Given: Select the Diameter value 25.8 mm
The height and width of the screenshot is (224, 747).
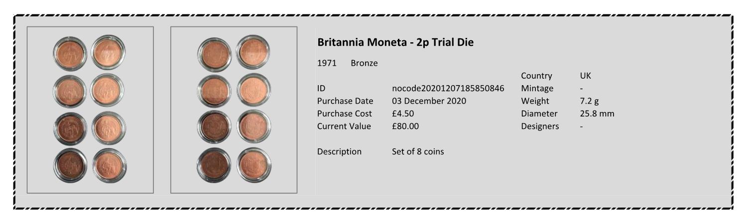Looking at the screenshot, I should click(x=597, y=113).
